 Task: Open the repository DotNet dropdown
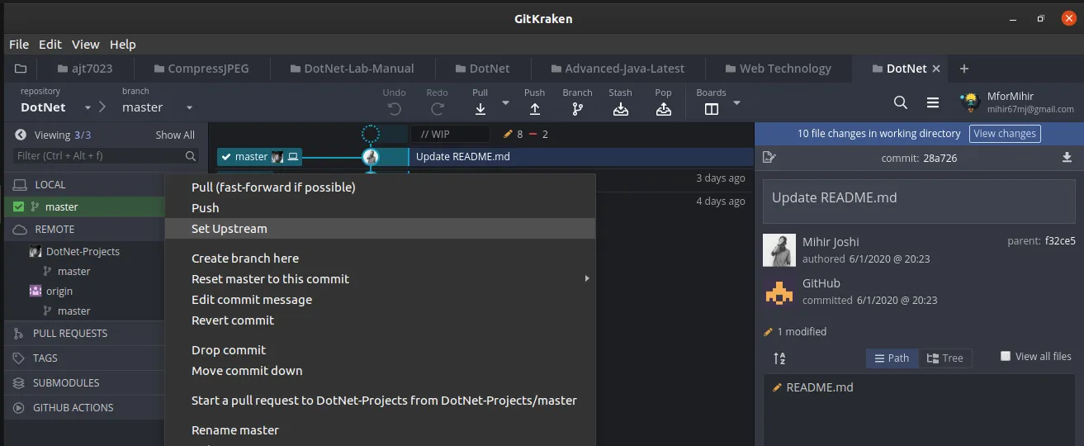(86, 107)
